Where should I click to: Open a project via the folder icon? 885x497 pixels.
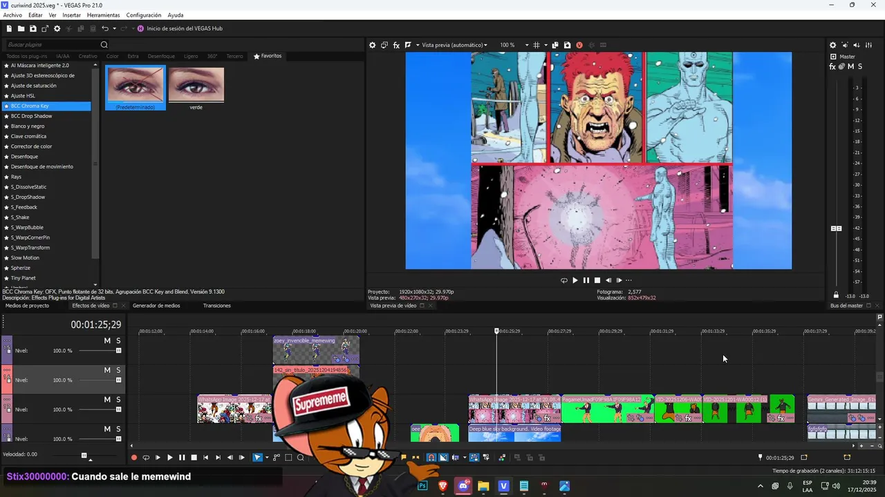(21, 28)
